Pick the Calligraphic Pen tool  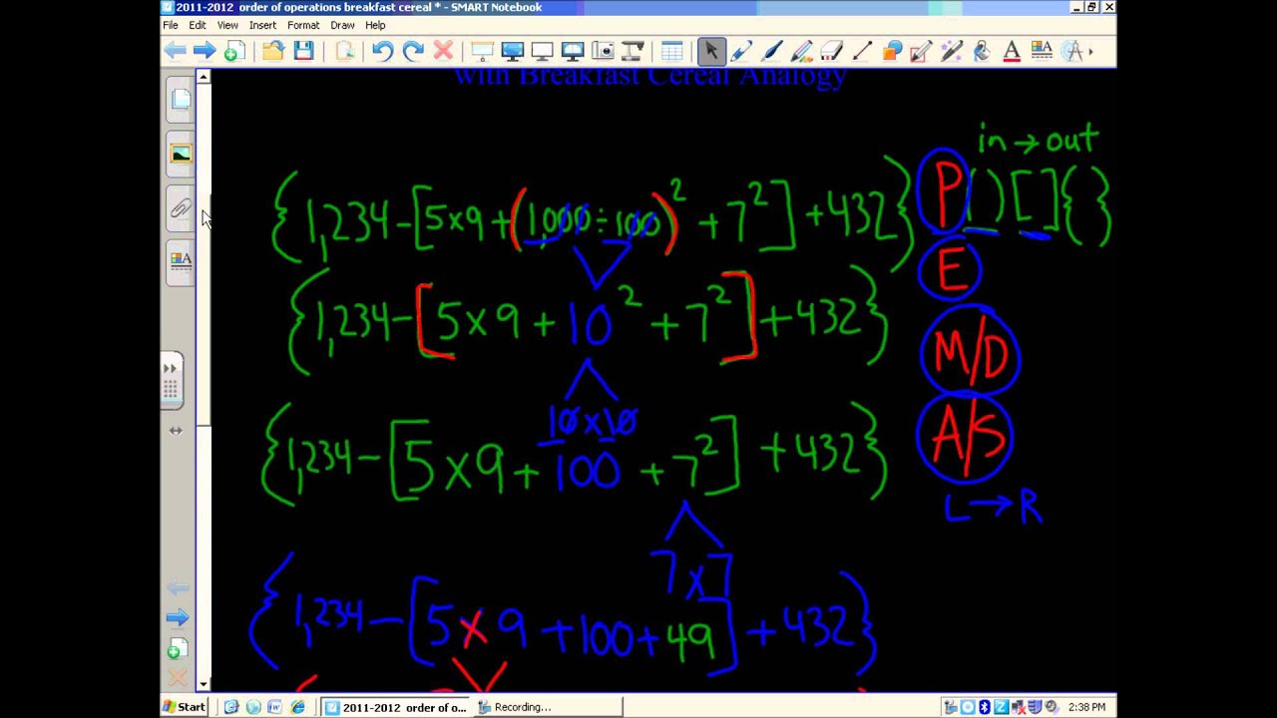click(x=771, y=51)
